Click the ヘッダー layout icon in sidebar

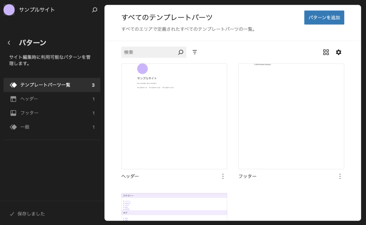[x=13, y=99]
